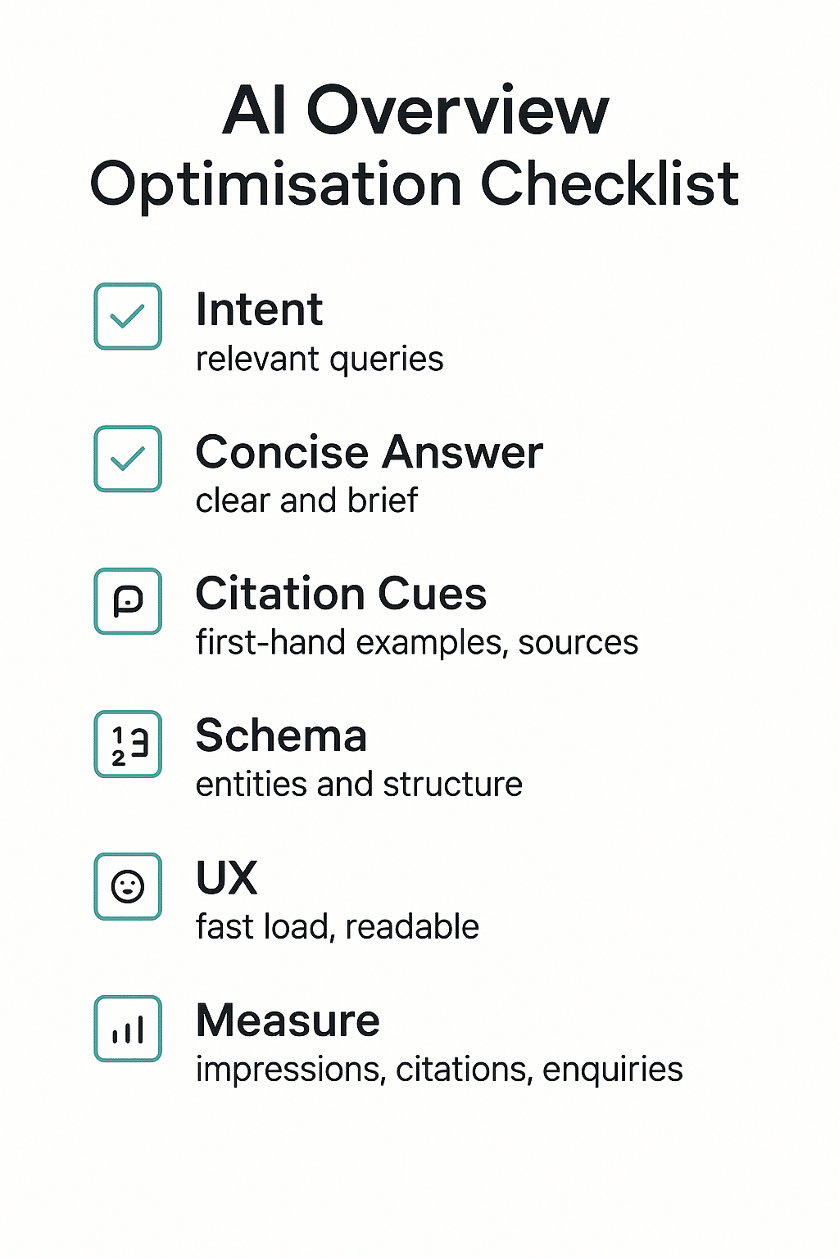The height and width of the screenshot is (1258, 839).
Task: Tick the Intent checkbox
Action: tap(128, 316)
